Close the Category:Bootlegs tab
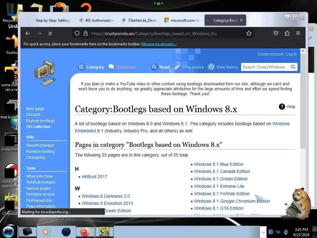The height and width of the screenshot is (238, 317). 241,20
